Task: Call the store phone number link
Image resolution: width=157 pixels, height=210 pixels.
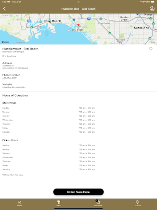Action: coord(10,78)
